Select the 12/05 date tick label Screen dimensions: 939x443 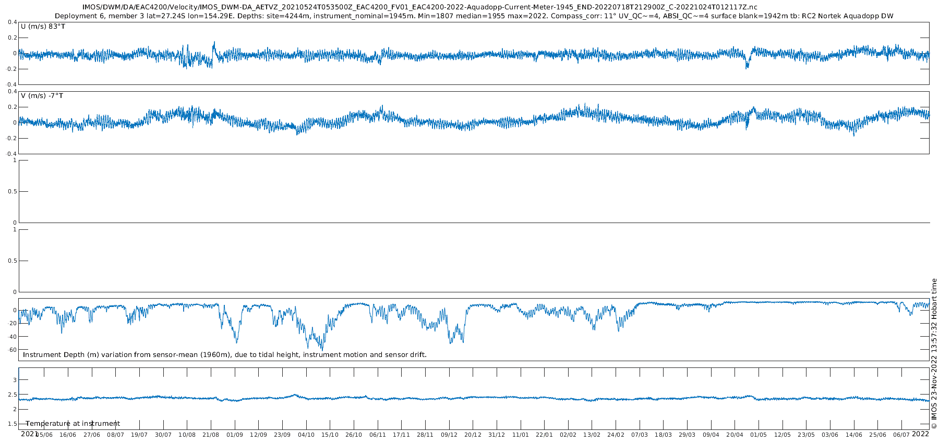(782, 435)
